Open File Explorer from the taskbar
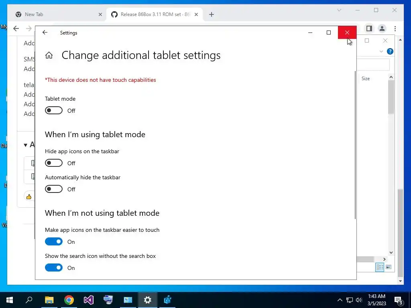 (49, 300)
